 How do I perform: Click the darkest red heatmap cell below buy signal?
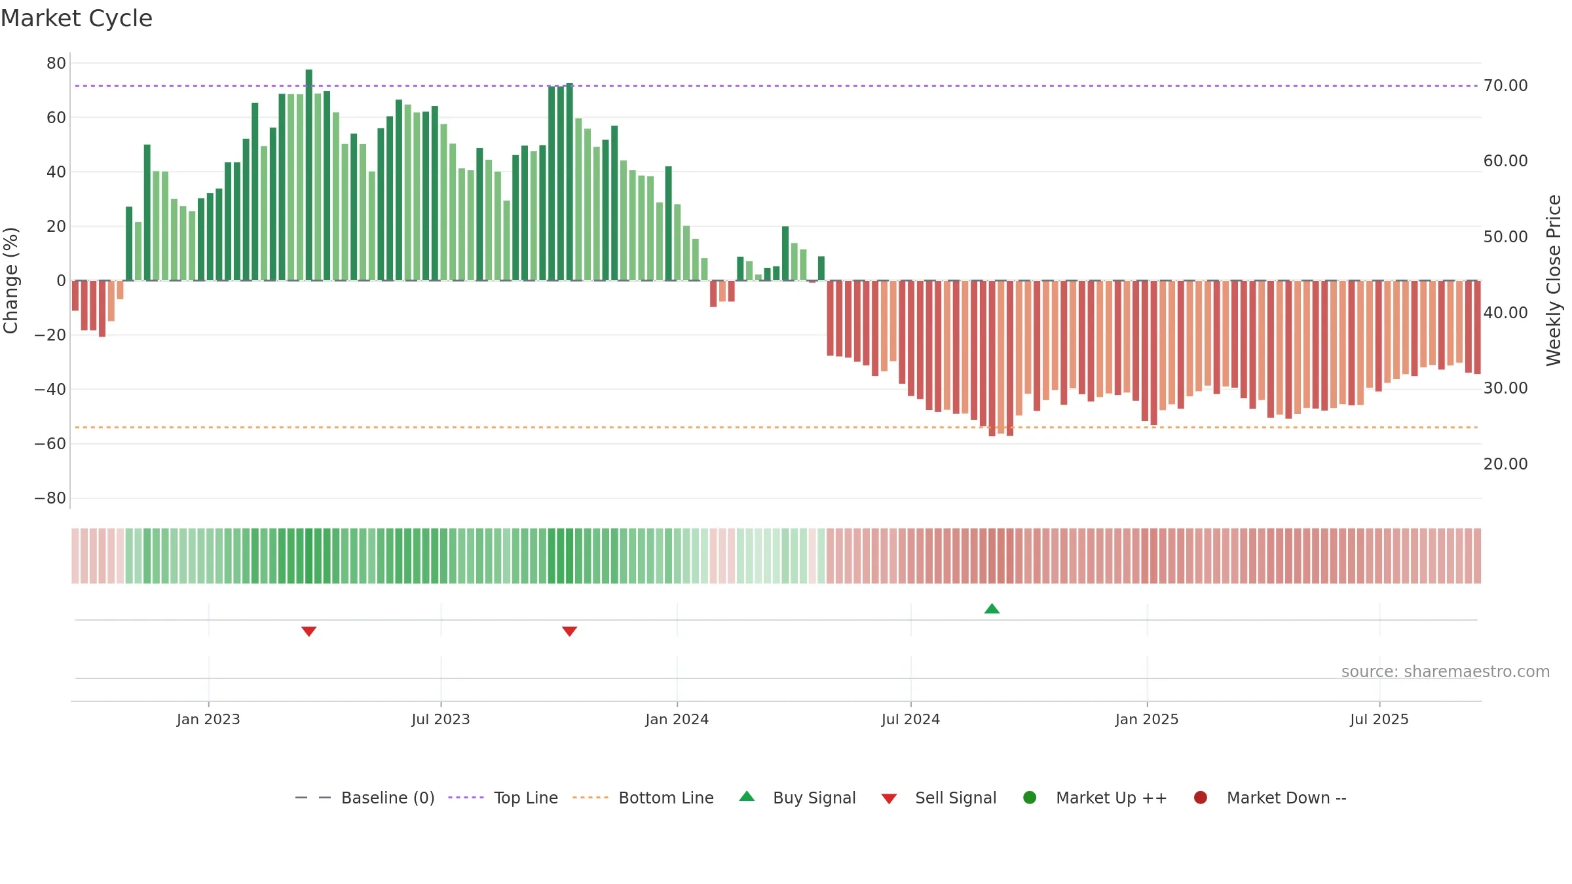point(992,556)
